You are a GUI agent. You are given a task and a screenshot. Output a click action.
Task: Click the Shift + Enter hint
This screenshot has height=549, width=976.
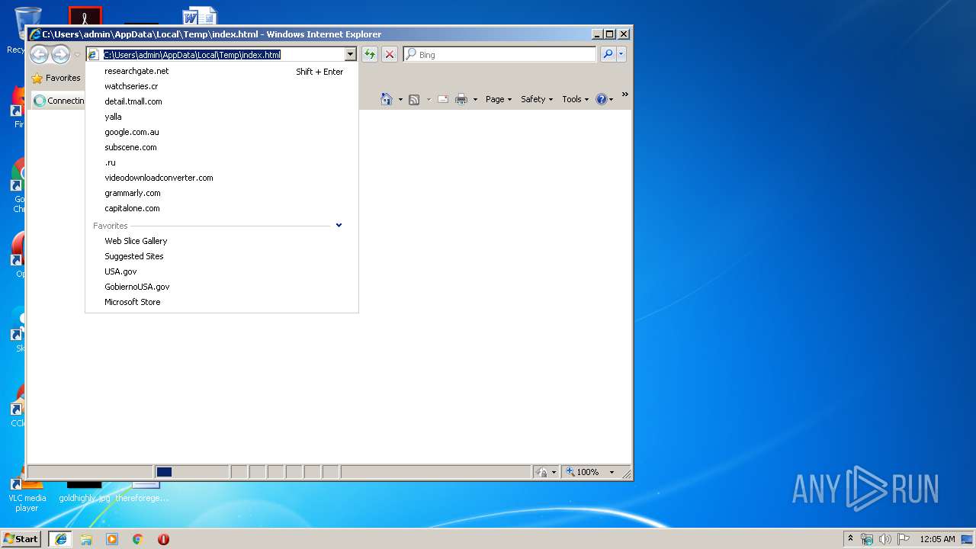click(x=319, y=72)
